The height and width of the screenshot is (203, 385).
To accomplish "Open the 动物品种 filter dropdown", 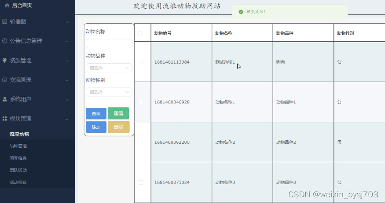I will [109, 68].
